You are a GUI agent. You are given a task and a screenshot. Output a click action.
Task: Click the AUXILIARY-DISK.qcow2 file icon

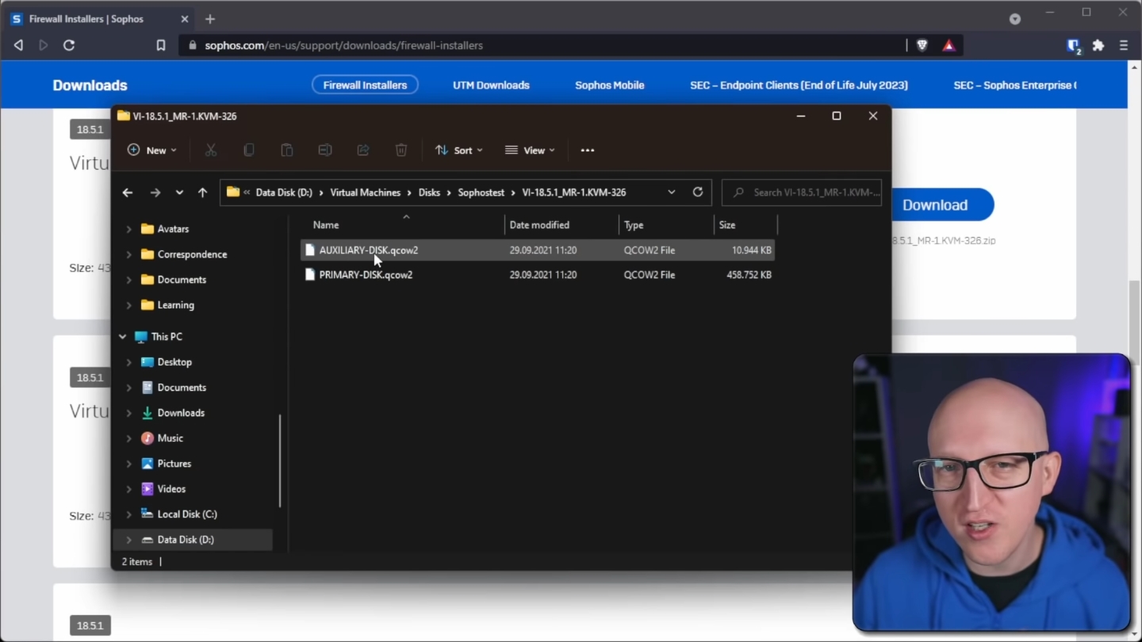pos(310,250)
